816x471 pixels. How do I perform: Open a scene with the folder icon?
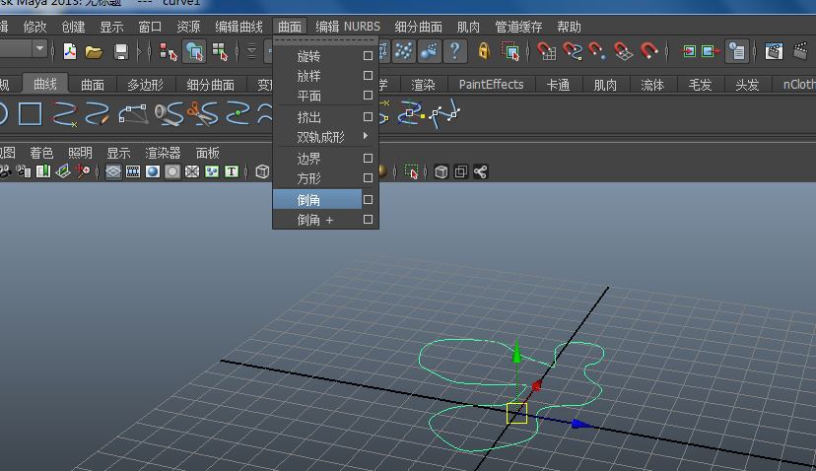[95, 51]
